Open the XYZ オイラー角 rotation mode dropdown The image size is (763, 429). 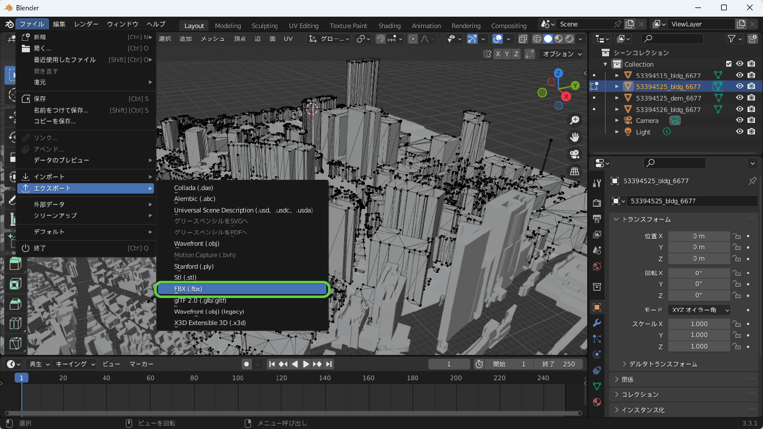point(699,310)
